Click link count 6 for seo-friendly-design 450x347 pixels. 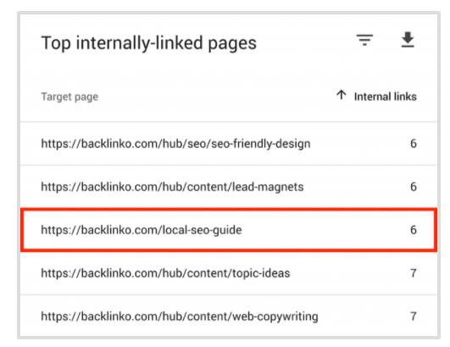click(414, 143)
